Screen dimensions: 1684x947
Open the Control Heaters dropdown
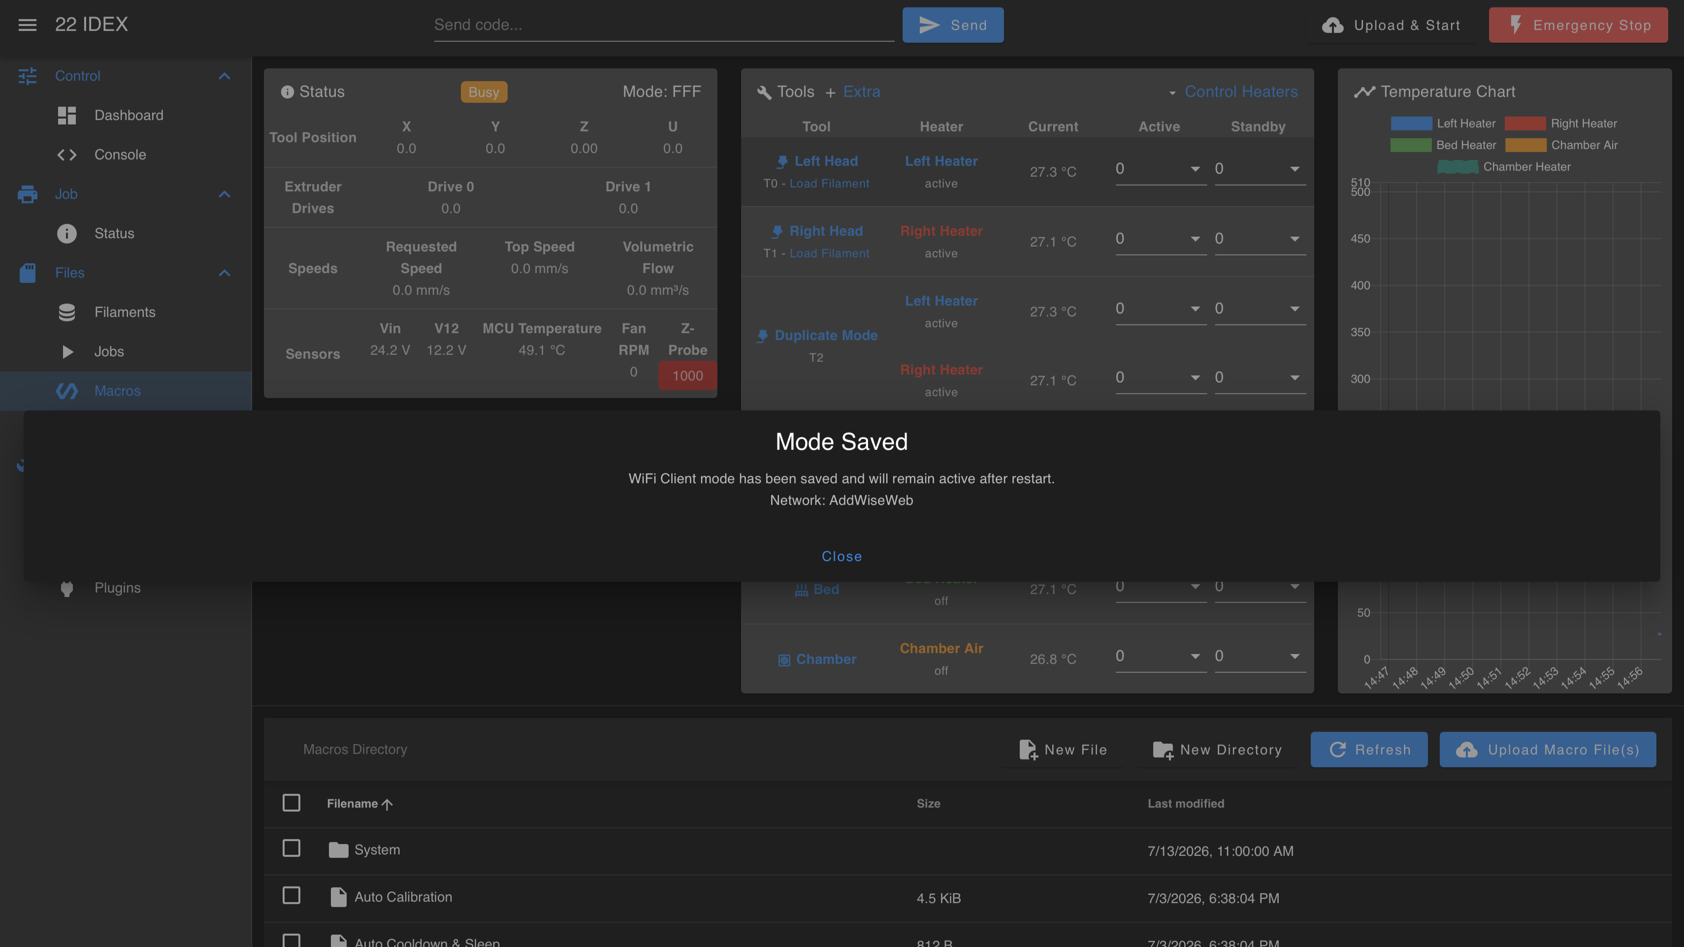[x=1233, y=92]
